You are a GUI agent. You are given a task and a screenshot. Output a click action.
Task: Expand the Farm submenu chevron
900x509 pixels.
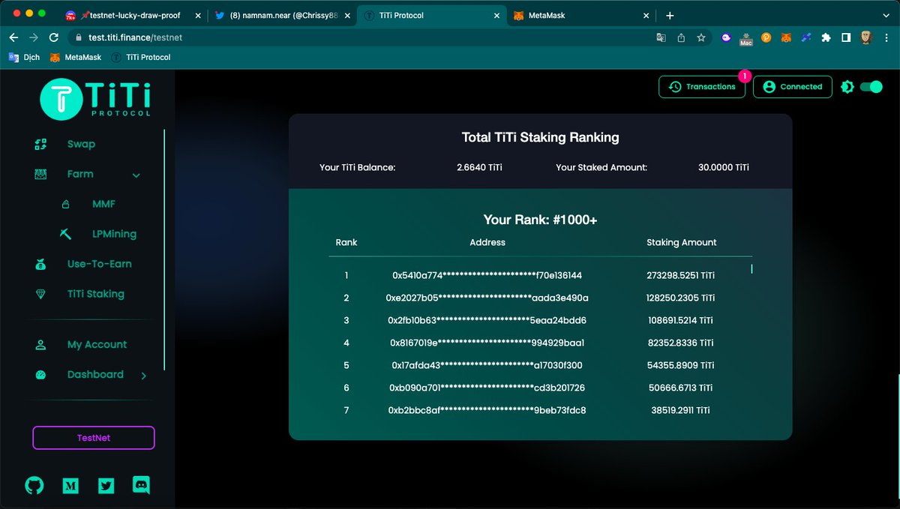pos(136,175)
